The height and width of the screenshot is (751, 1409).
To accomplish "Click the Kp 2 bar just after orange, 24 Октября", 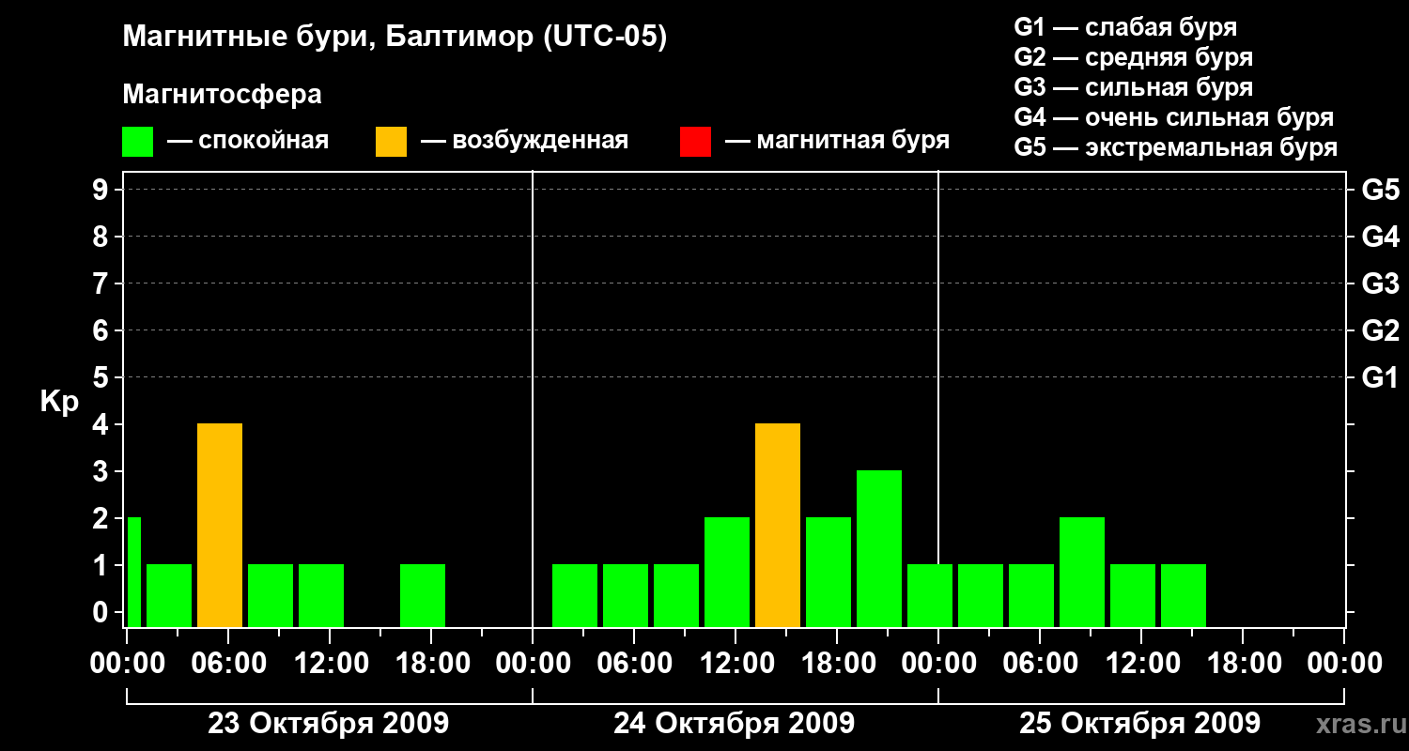I will click(828, 572).
